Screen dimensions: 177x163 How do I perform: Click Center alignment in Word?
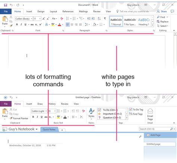click(x=72, y=25)
